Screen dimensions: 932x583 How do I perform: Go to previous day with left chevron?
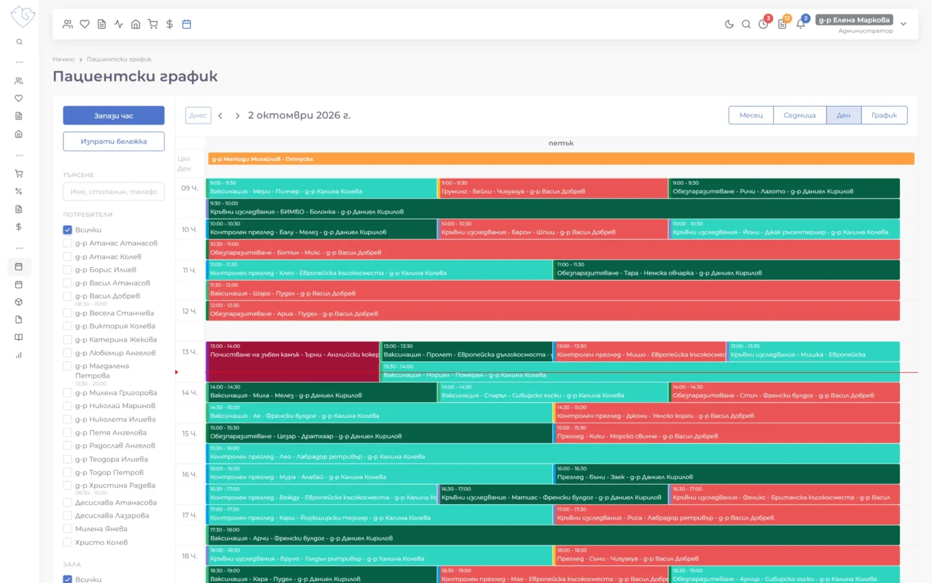click(220, 115)
